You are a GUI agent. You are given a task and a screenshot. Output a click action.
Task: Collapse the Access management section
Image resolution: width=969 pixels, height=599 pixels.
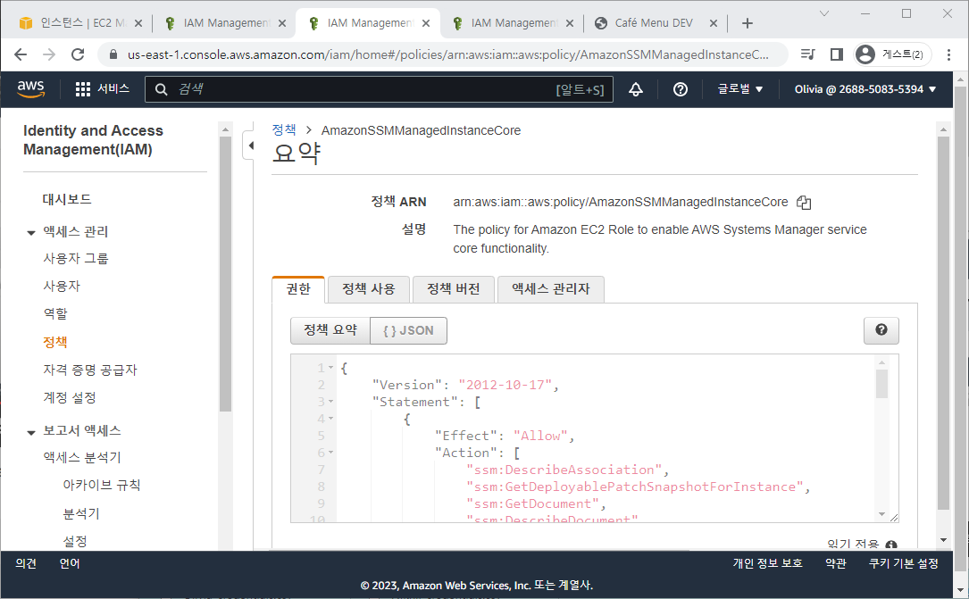[x=31, y=232]
